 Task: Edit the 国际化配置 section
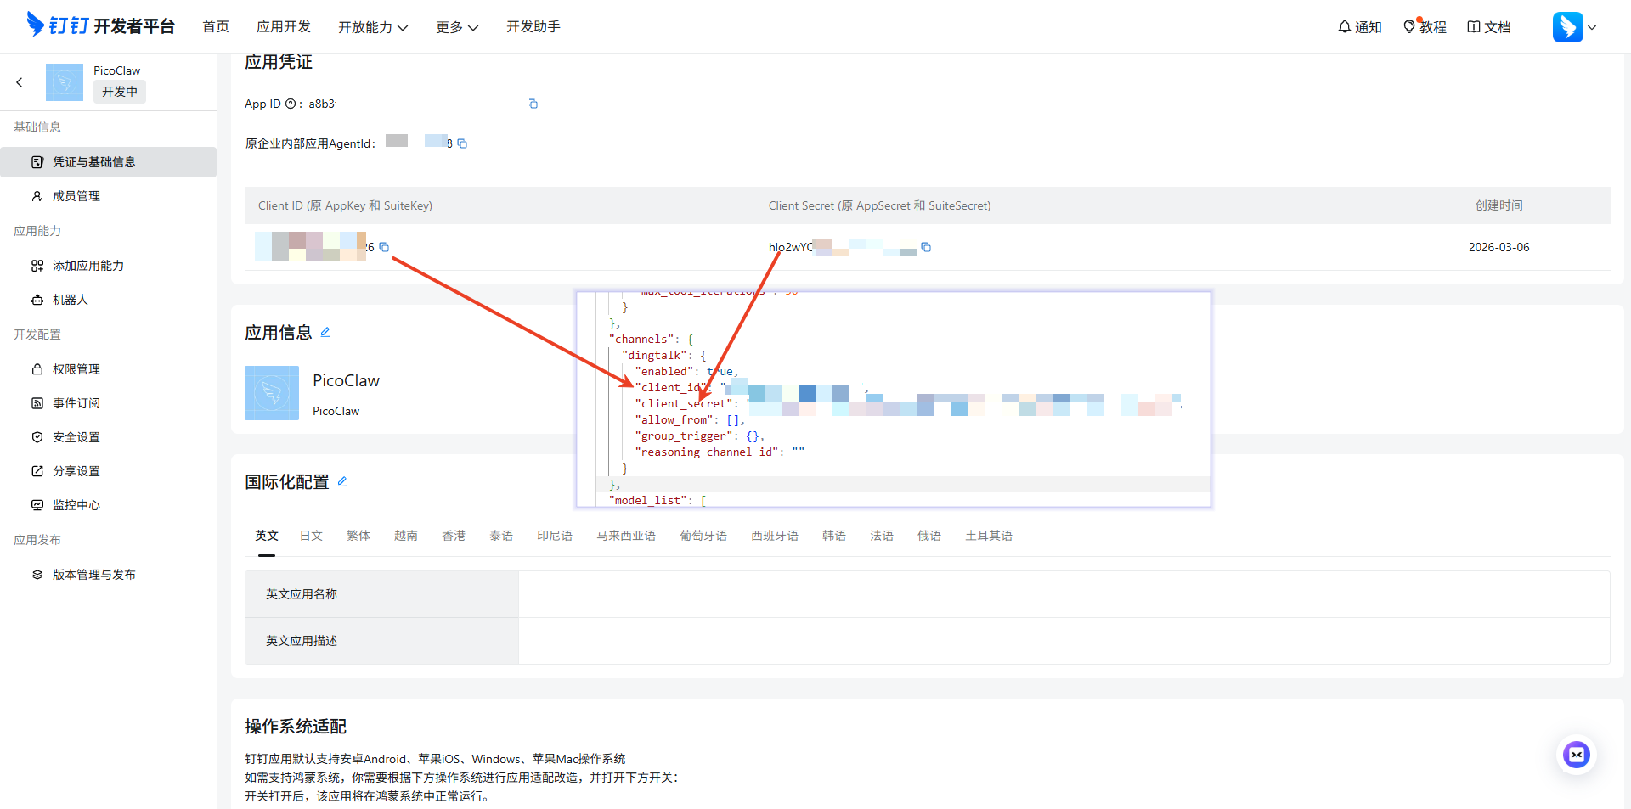342,481
